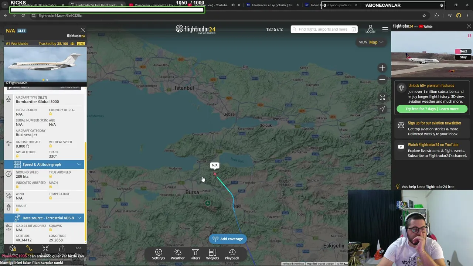Toggle fullscreen map view
Image resolution: width=473 pixels, height=266 pixels.
(382, 97)
